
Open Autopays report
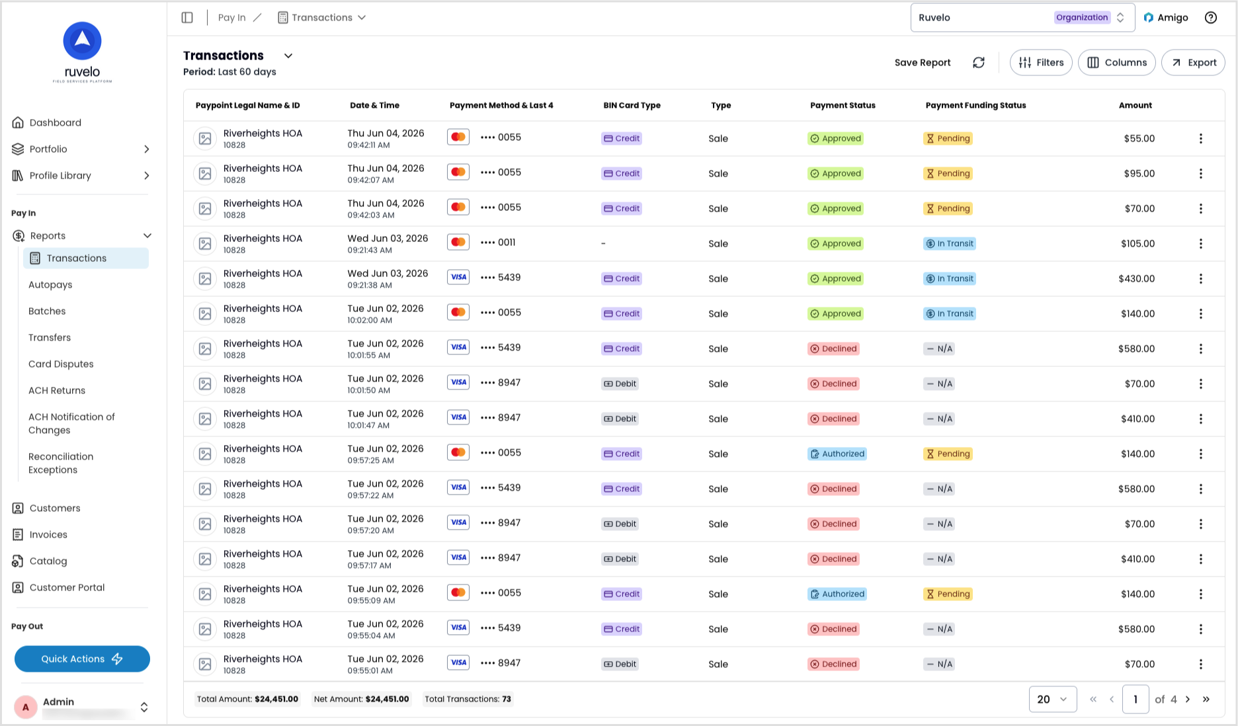click(x=50, y=285)
